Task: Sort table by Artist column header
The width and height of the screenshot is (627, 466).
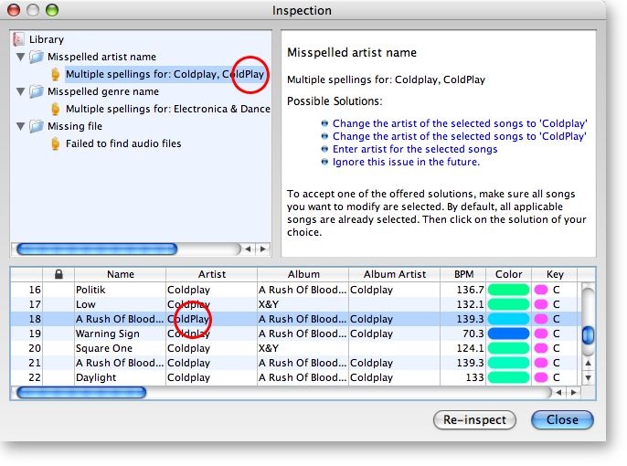Action: [x=211, y=274]
